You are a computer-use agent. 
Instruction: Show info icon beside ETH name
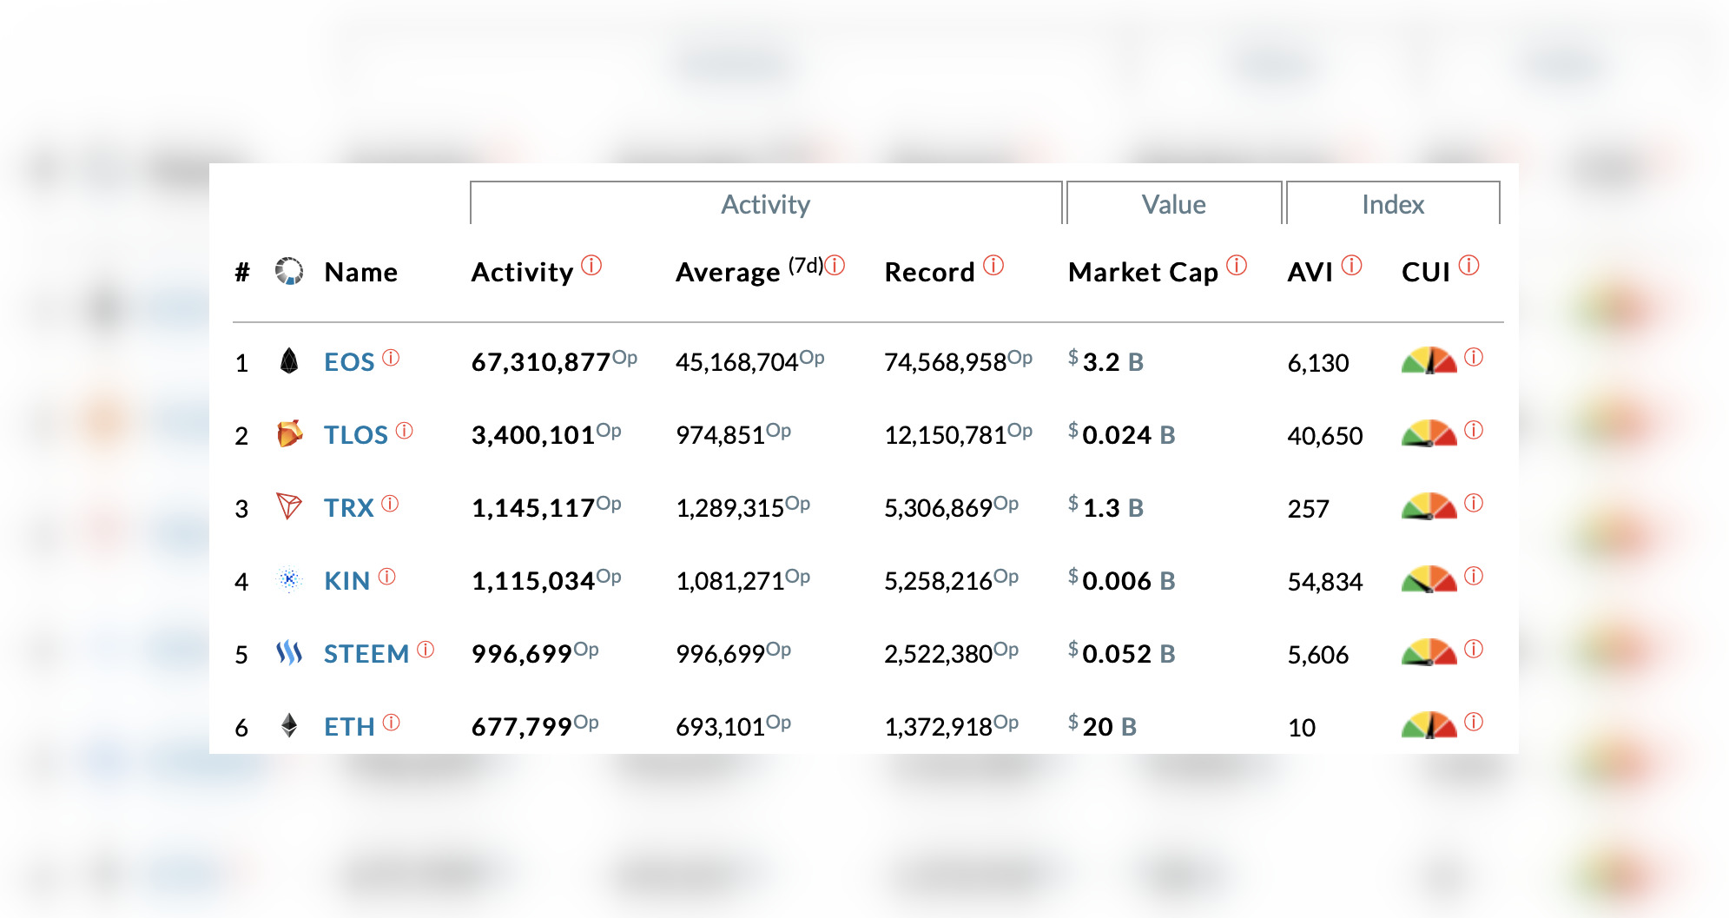click(392, 722)
